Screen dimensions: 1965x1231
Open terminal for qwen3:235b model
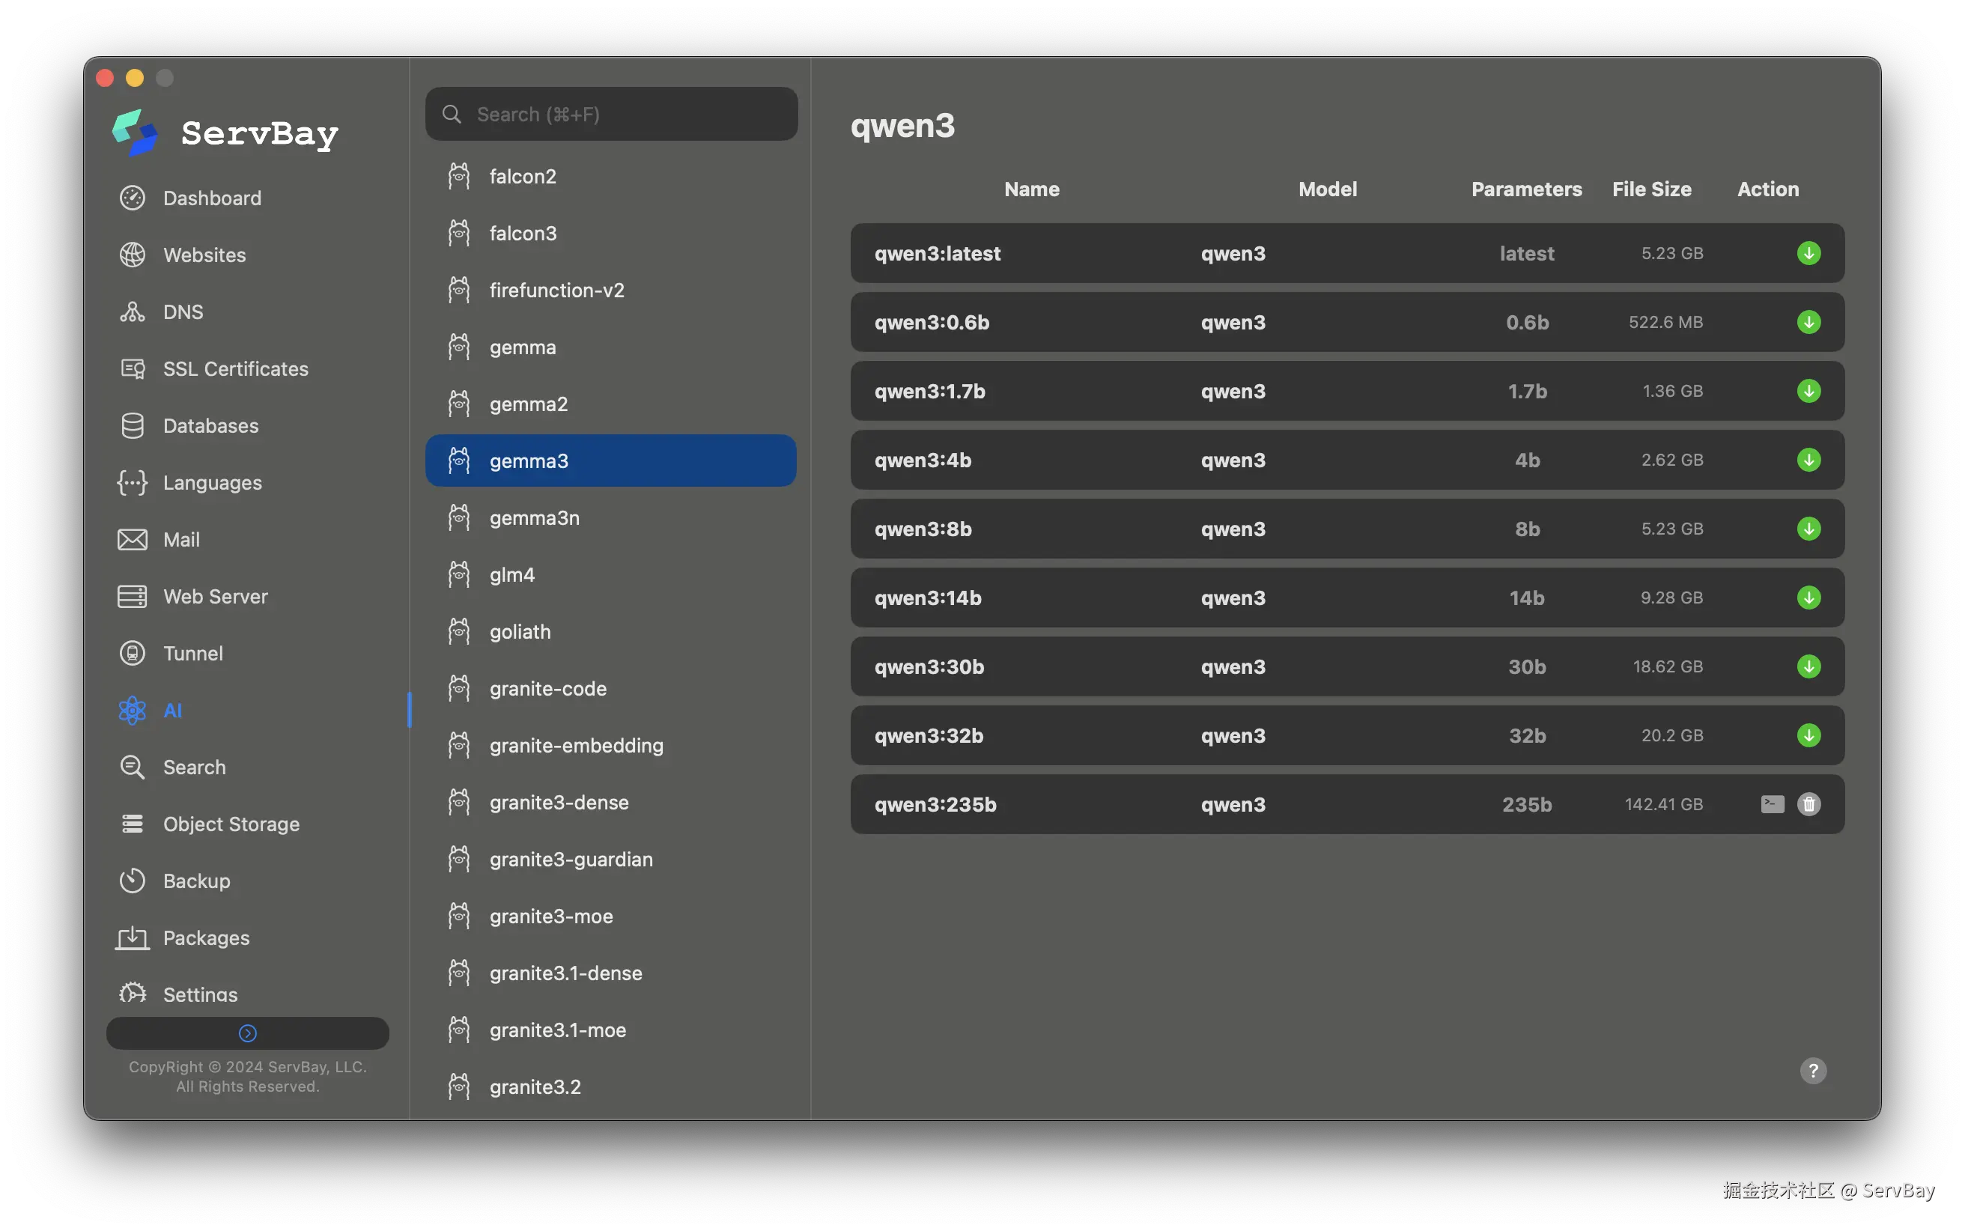[1772, 804]
